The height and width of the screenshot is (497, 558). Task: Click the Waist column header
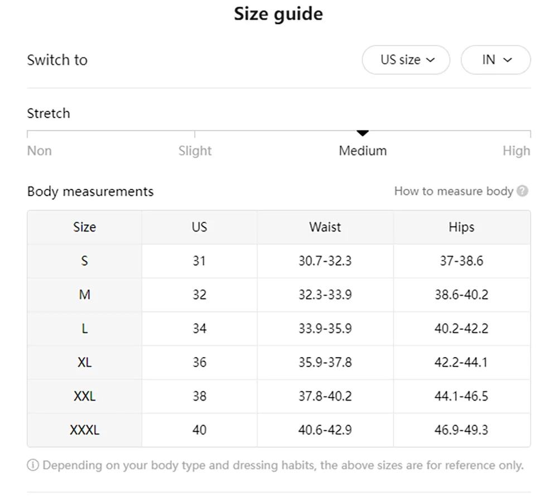pos(325,227)
